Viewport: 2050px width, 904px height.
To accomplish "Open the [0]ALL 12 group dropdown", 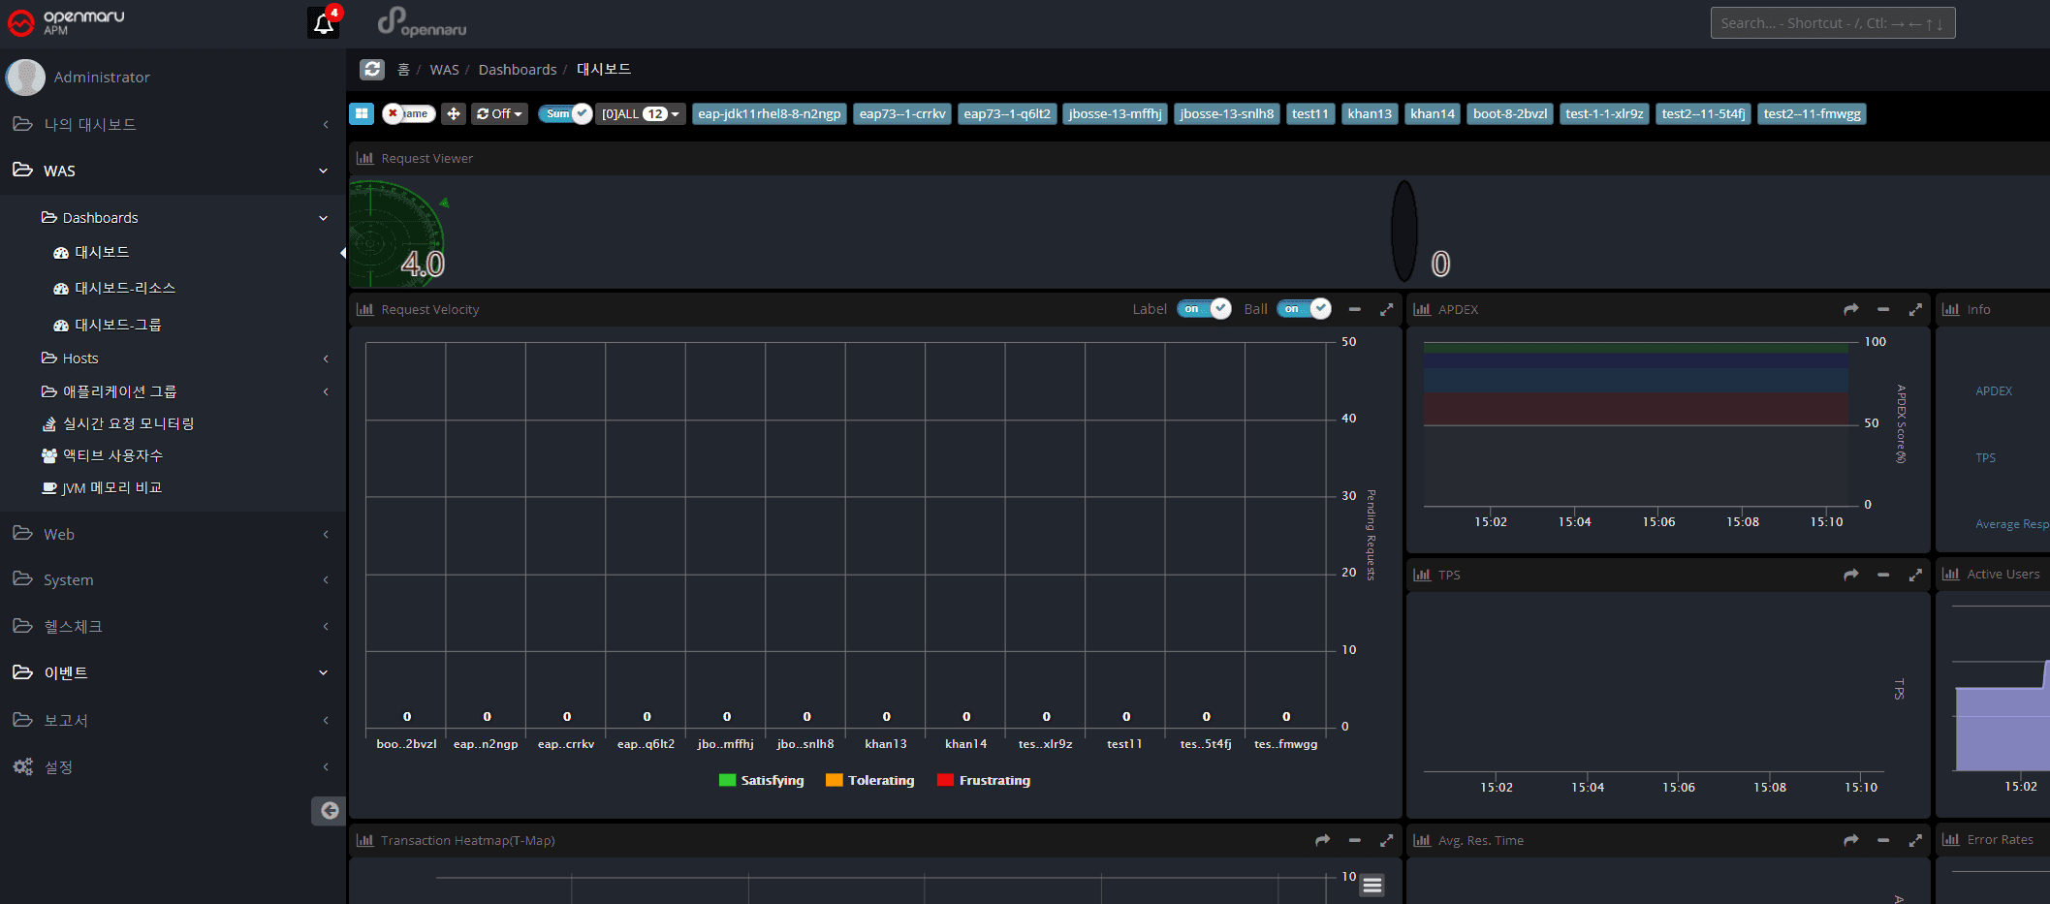I will 640,114.
